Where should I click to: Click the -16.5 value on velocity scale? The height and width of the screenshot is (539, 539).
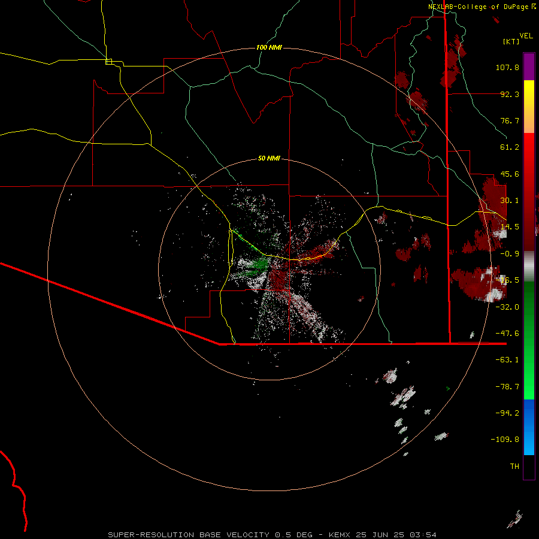[x=507, y=280]
